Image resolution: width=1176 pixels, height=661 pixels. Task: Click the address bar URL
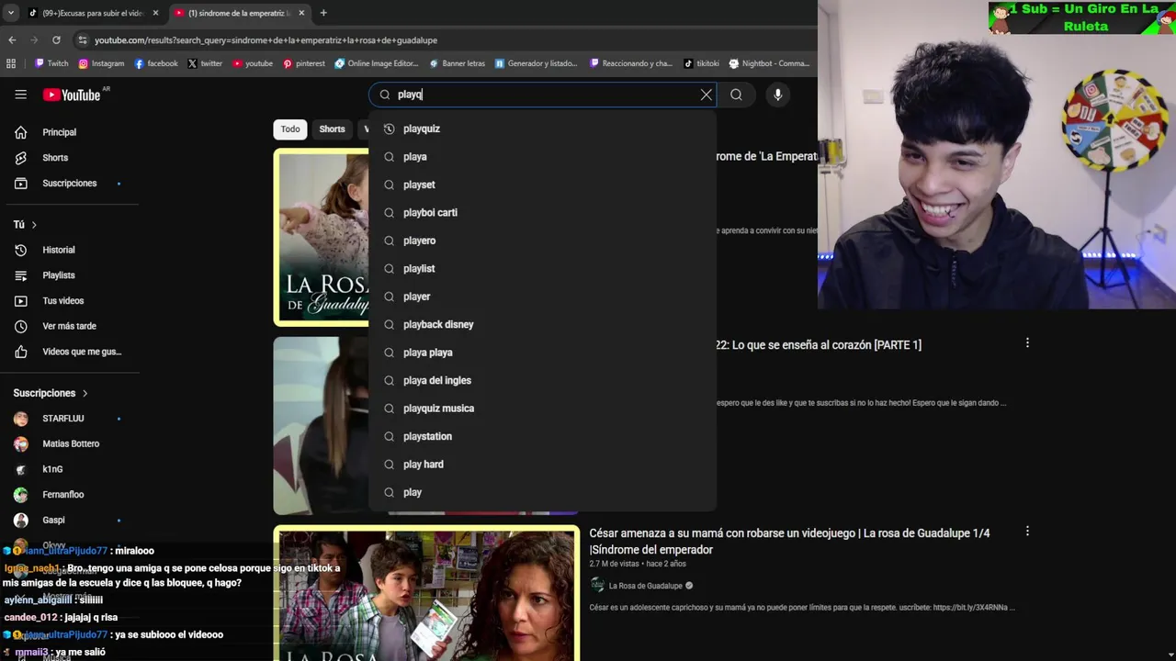[x=266, y=40]
